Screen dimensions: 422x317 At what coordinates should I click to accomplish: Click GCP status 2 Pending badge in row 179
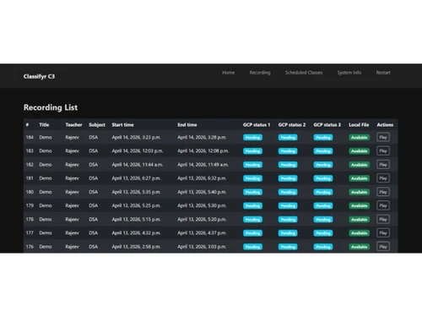click(288, 205)
